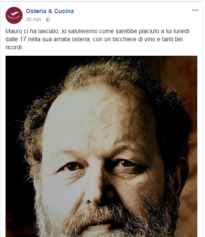Expand the ellipsis dropdown on the post
205x237 pixels.
pos(195,10)
